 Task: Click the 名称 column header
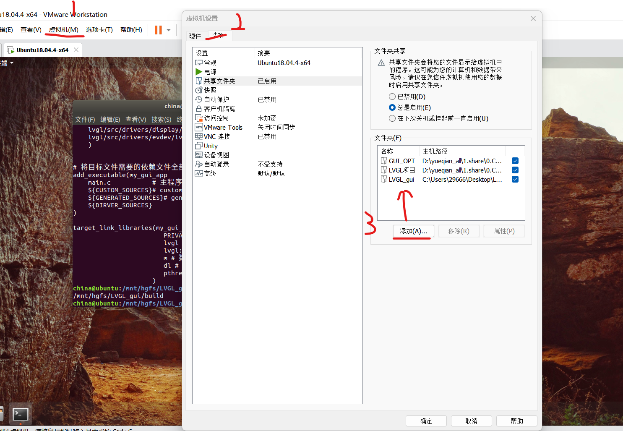(x=399, y=151)
